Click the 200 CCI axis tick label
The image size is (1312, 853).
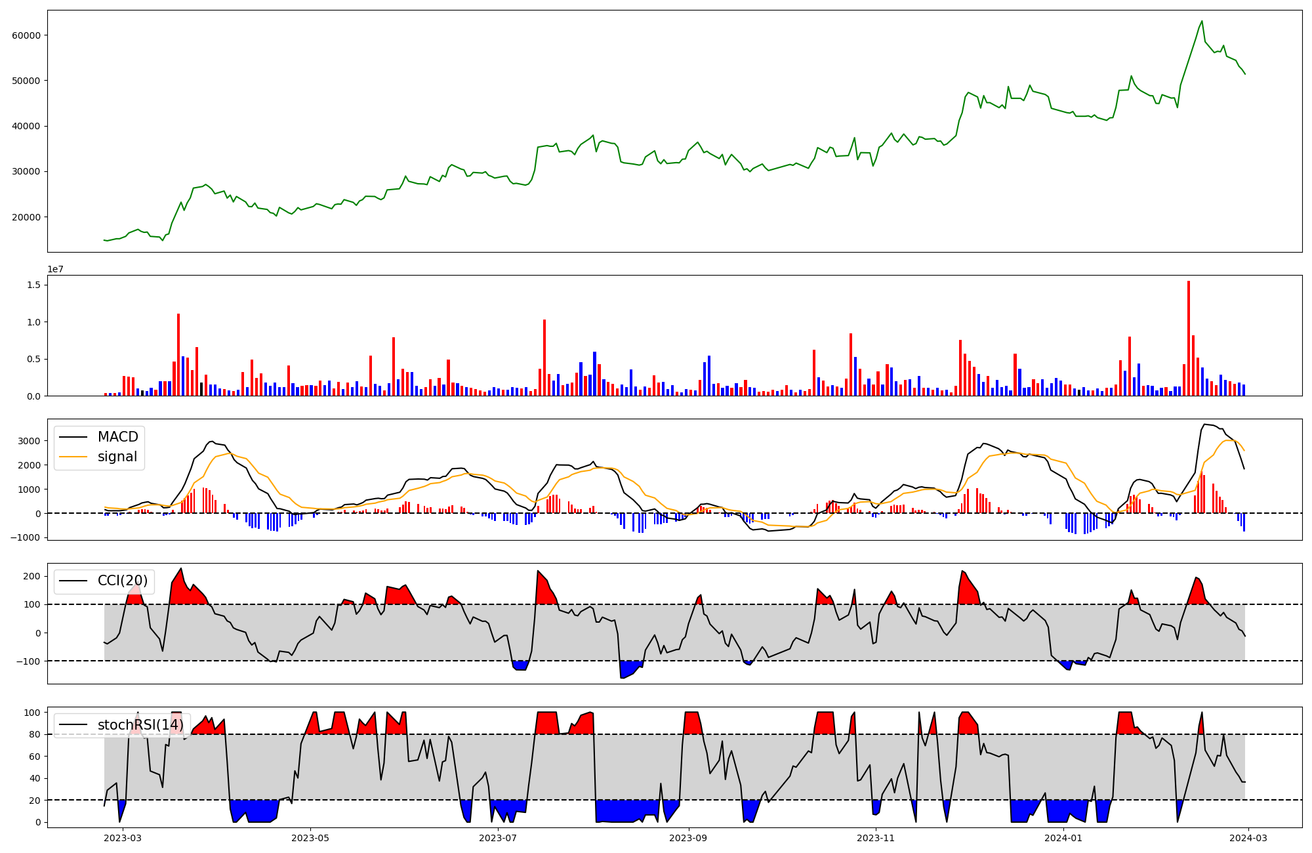(x=33, y=576)
